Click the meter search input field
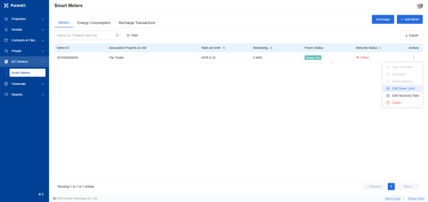Screen dimensions: 428x202 85,35
